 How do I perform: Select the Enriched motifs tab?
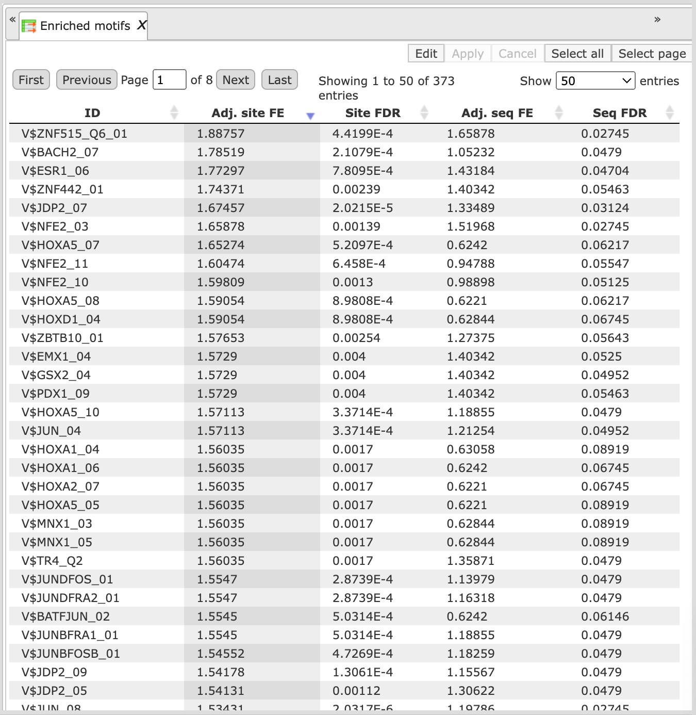[84, 26]
